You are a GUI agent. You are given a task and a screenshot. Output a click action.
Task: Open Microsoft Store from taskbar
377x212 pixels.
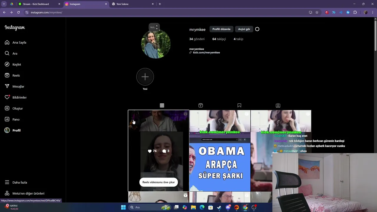(x=211, y=207)
